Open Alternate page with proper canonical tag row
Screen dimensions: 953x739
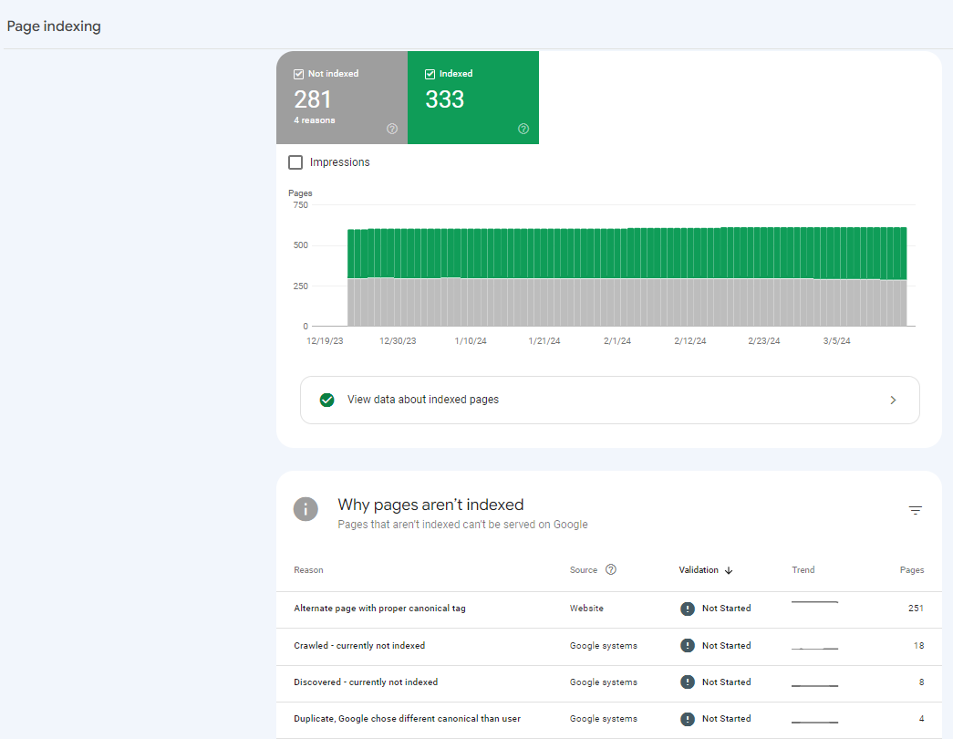[379, 609]
